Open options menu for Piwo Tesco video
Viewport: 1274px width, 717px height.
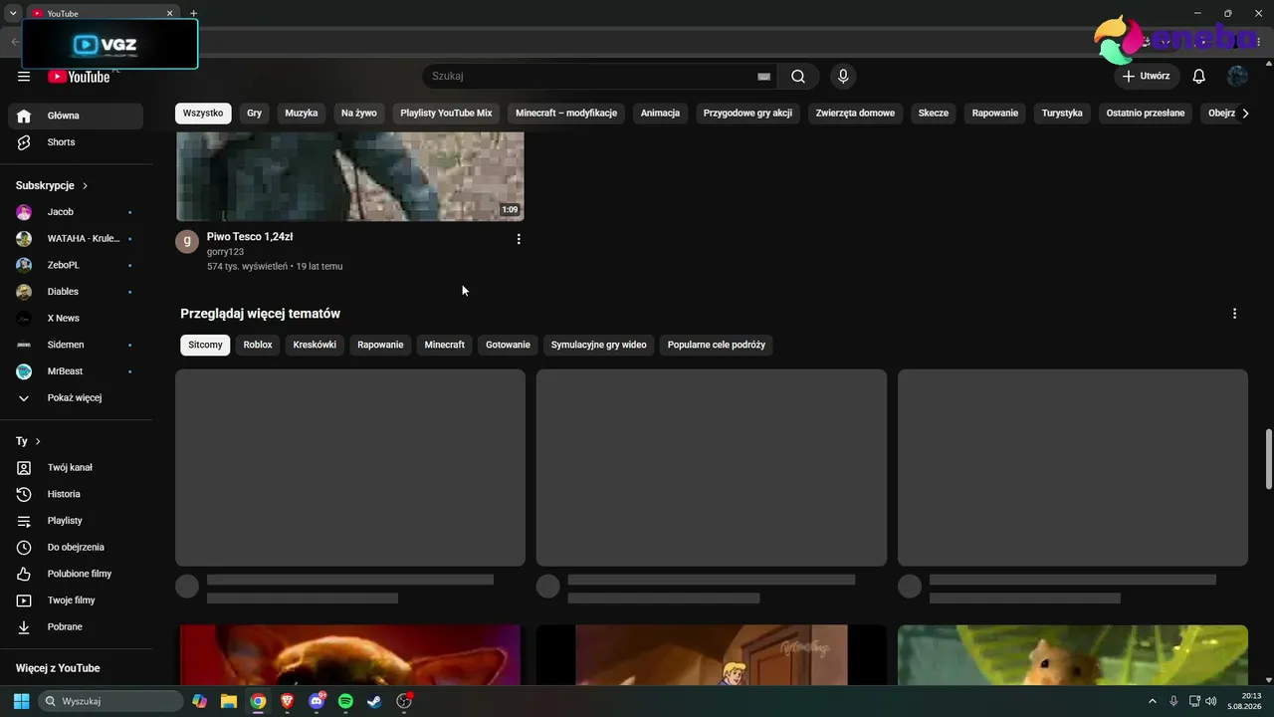tap(518, 239)
